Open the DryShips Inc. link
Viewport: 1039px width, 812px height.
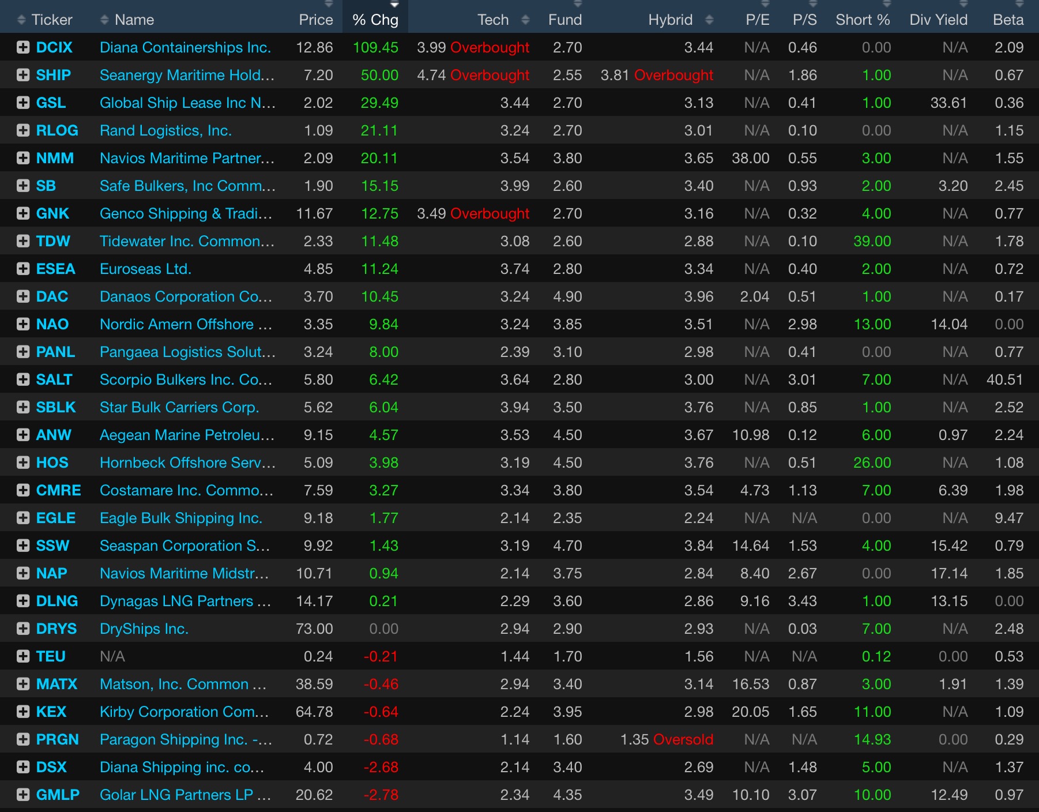tap(144, 629)
